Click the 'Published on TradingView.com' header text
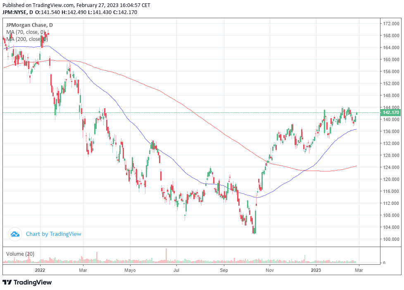404x290 pixels. point(76,5)
